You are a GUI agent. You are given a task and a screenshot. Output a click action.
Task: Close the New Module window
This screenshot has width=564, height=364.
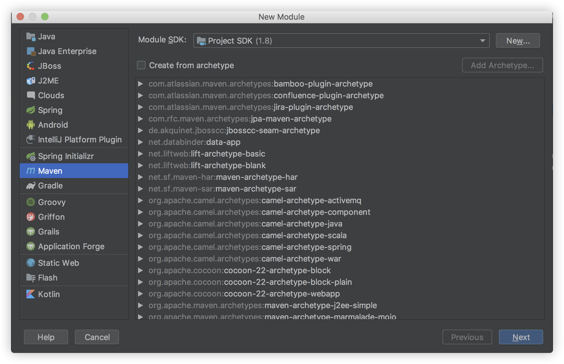click(20, 17)
